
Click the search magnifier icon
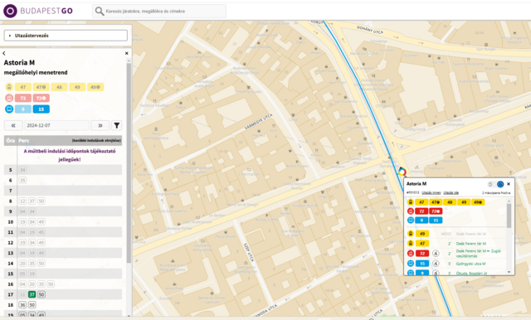[x=100, y=11]
